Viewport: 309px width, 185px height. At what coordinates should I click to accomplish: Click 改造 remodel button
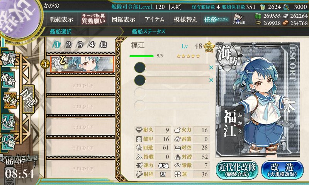[282, 170]
